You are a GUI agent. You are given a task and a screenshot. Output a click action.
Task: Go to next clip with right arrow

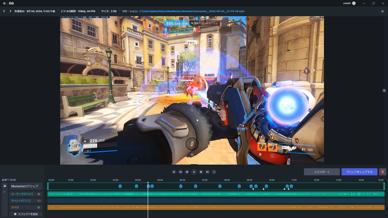(10, 11)
